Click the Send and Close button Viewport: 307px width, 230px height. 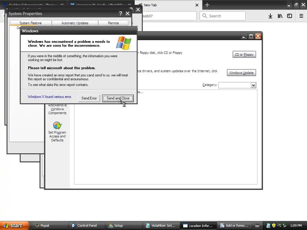[118, 98]
